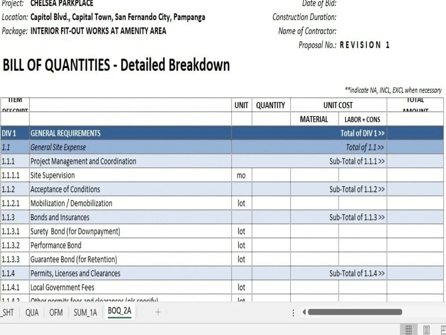Open the BOQ_2A sheet tab
This screenshot has height=335, width=446.
point(120,311)
